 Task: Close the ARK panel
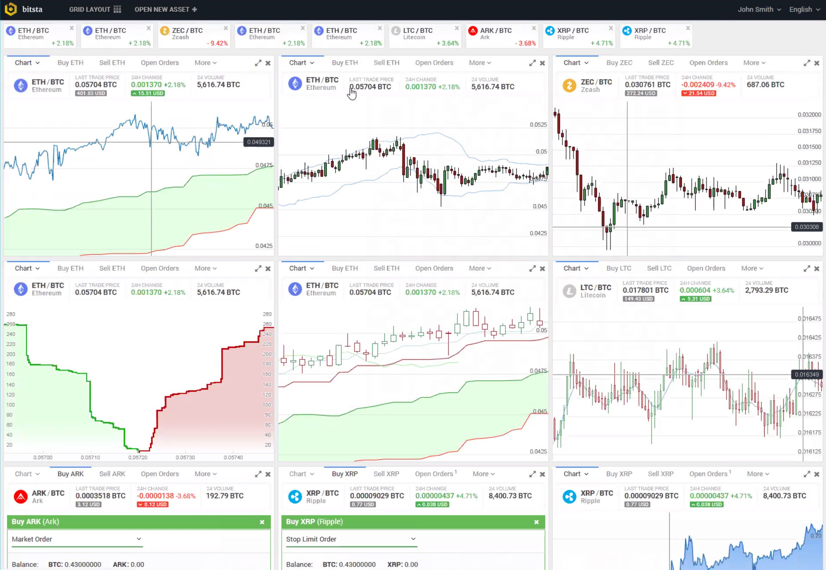click(268, 474)
